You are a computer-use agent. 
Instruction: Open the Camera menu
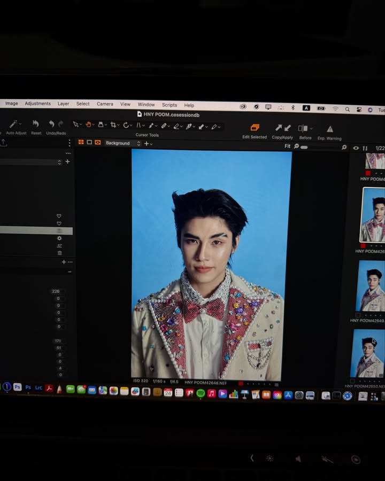pos(105,104)
